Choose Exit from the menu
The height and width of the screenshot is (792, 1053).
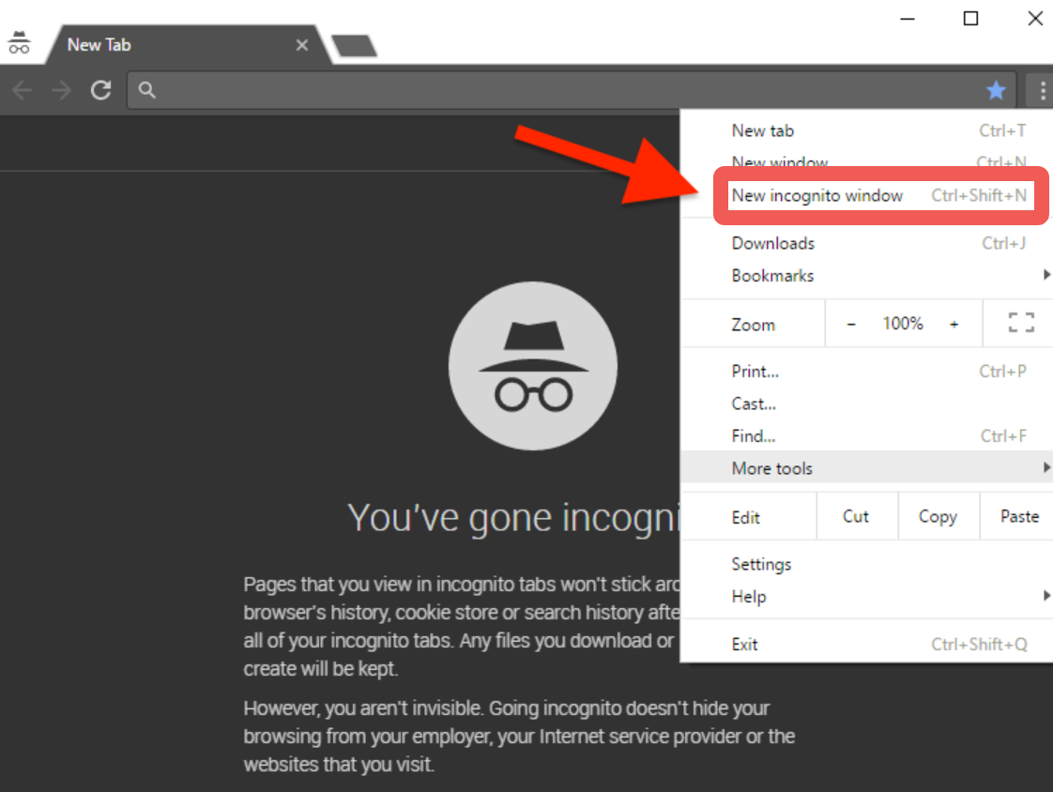[866, 645]
